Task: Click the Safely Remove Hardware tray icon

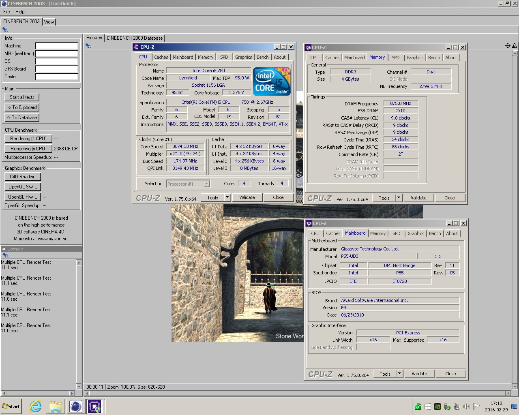Action: (x=447, y=406)
